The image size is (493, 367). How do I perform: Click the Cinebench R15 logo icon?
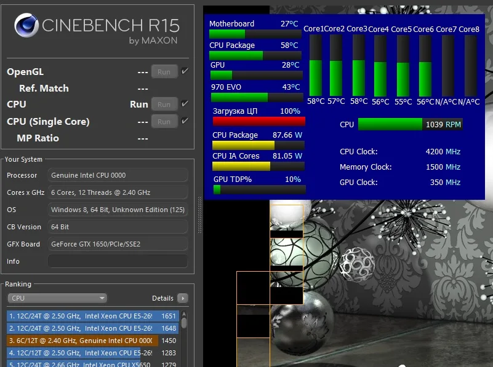click(26, 25)
